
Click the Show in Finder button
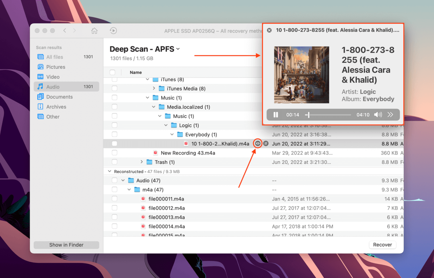[66, 245]
